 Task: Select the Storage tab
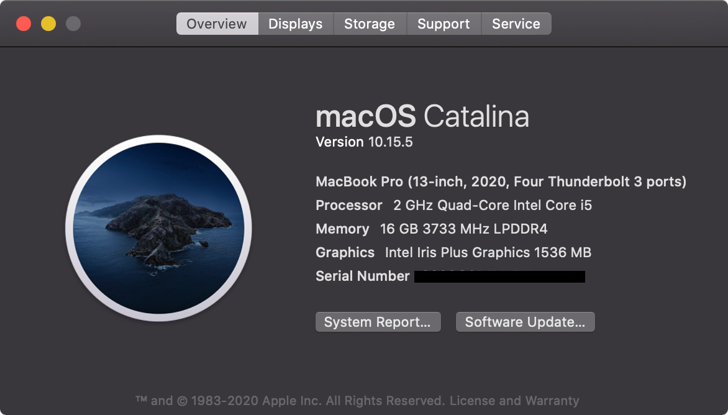(x=370, y=24)
